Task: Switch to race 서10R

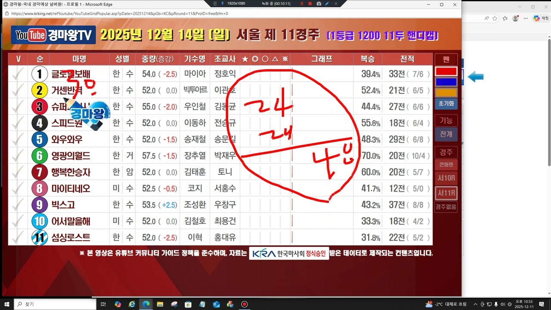Action: (446, 178)
